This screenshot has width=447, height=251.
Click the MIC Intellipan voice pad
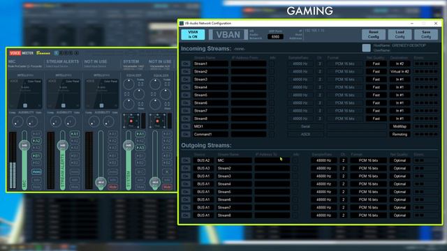tap(25, 94)
